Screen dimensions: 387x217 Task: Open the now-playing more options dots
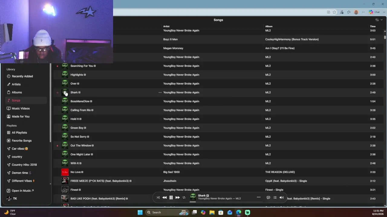pos(259,197)
